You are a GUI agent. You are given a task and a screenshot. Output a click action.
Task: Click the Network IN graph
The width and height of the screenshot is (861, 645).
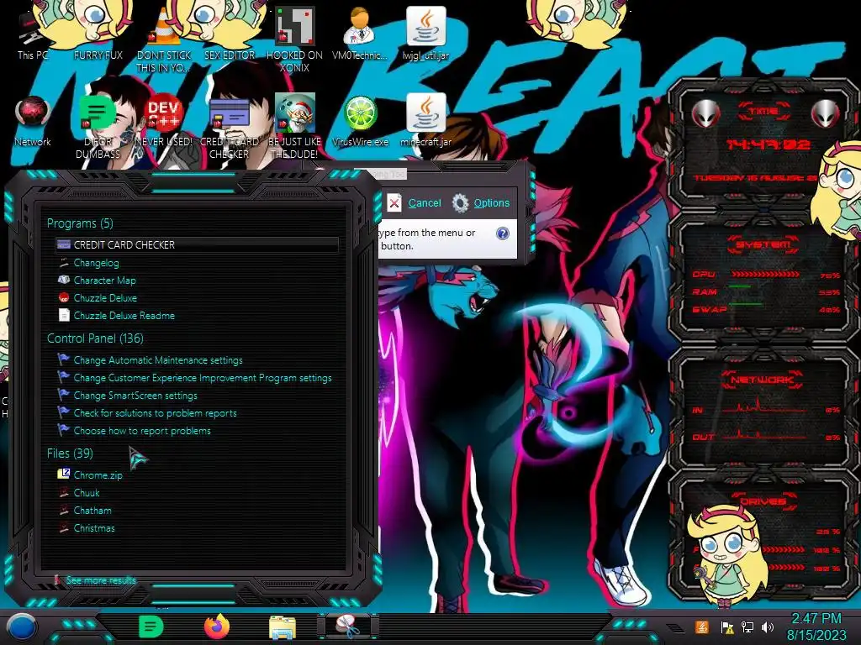[x=763, y=406]
